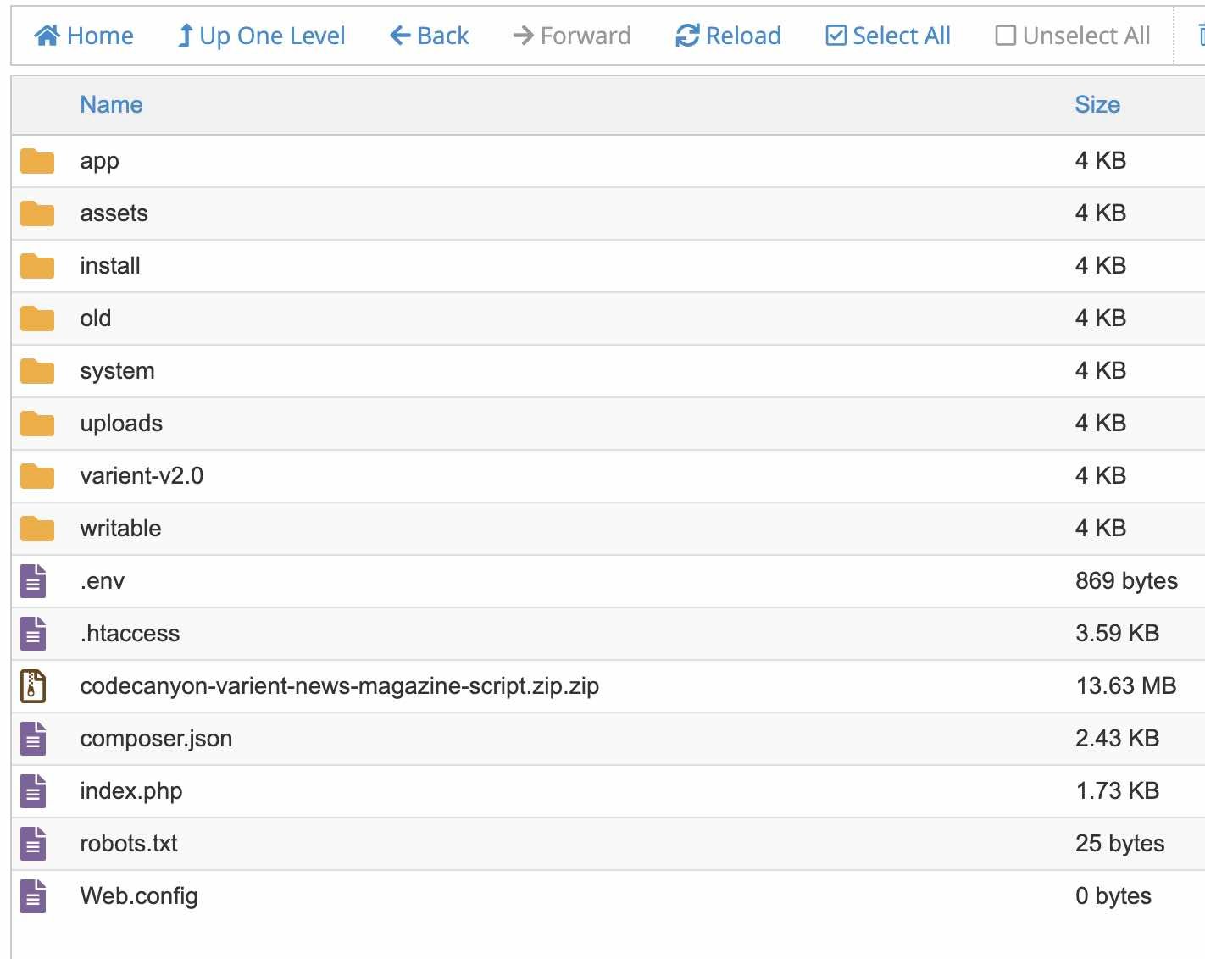The height and width of the screenshot is (959, 1205).
Task: Sort files by Name column header
Action: [x=111, y=104]
